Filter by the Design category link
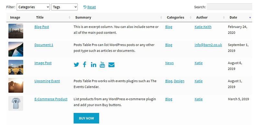Viewport: 259px width, 125px height. pos(179,81)
